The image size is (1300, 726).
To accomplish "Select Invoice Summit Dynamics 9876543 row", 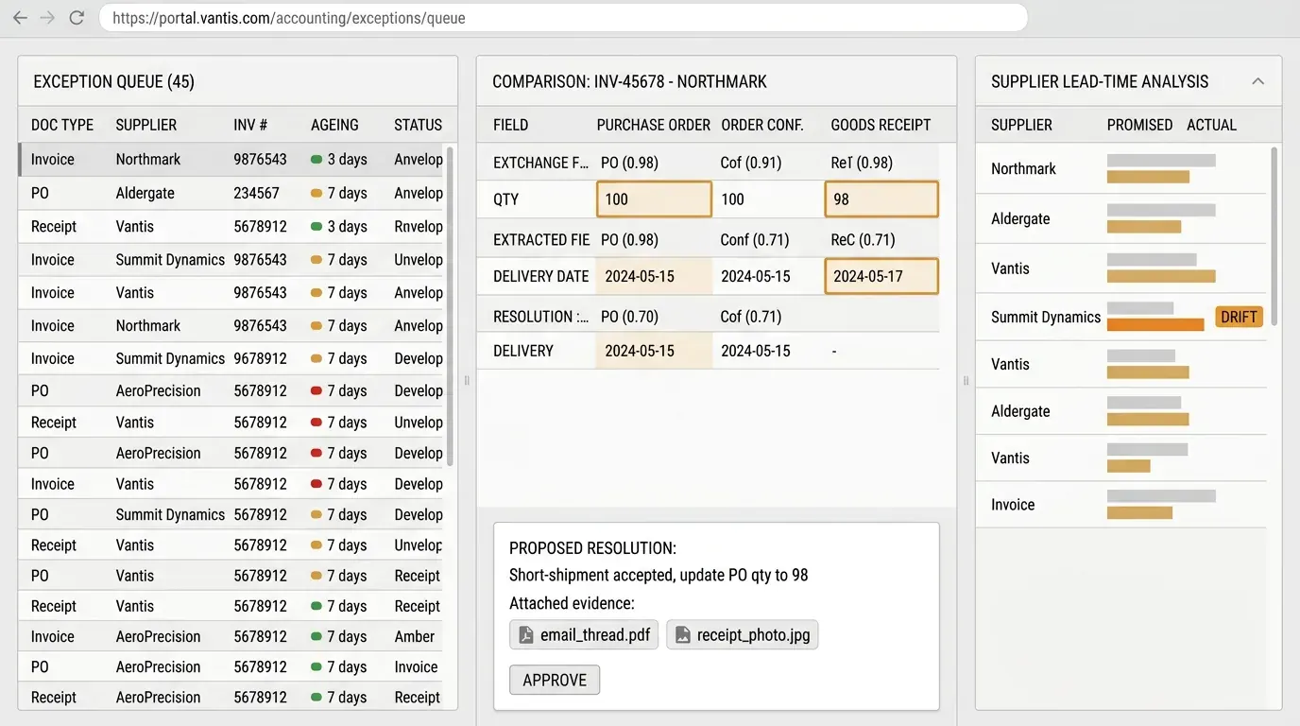I will click(232, 259).
